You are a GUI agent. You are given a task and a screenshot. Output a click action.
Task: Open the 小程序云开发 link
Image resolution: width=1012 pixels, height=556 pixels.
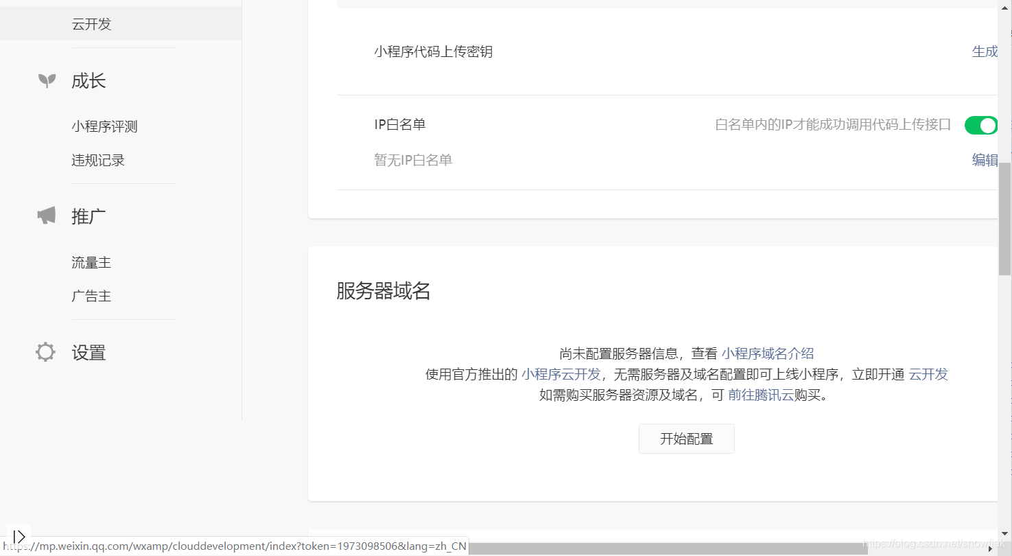561,374
